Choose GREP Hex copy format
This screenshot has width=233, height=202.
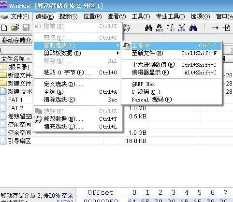[172, 84]
